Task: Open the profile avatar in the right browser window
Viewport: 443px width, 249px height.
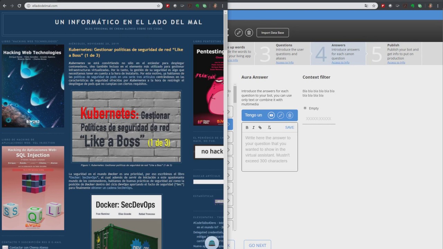Action: [430, 6]
